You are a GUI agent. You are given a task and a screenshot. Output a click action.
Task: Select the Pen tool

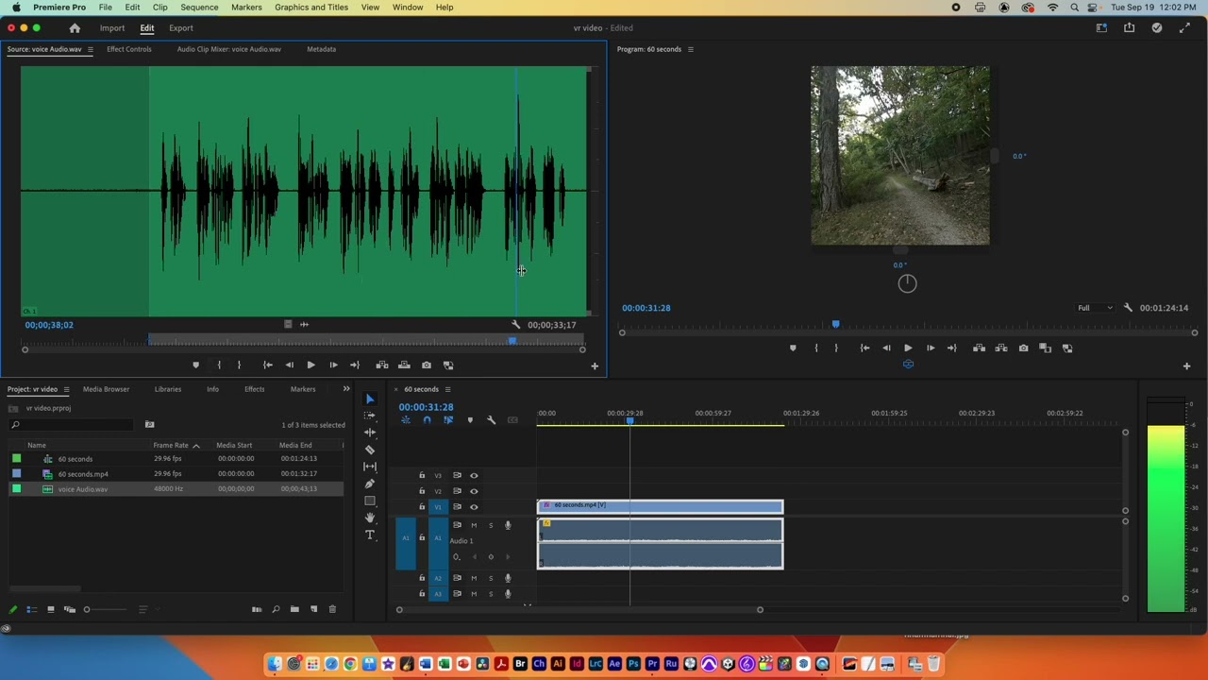pyautogui.click(x=370, y=484)
